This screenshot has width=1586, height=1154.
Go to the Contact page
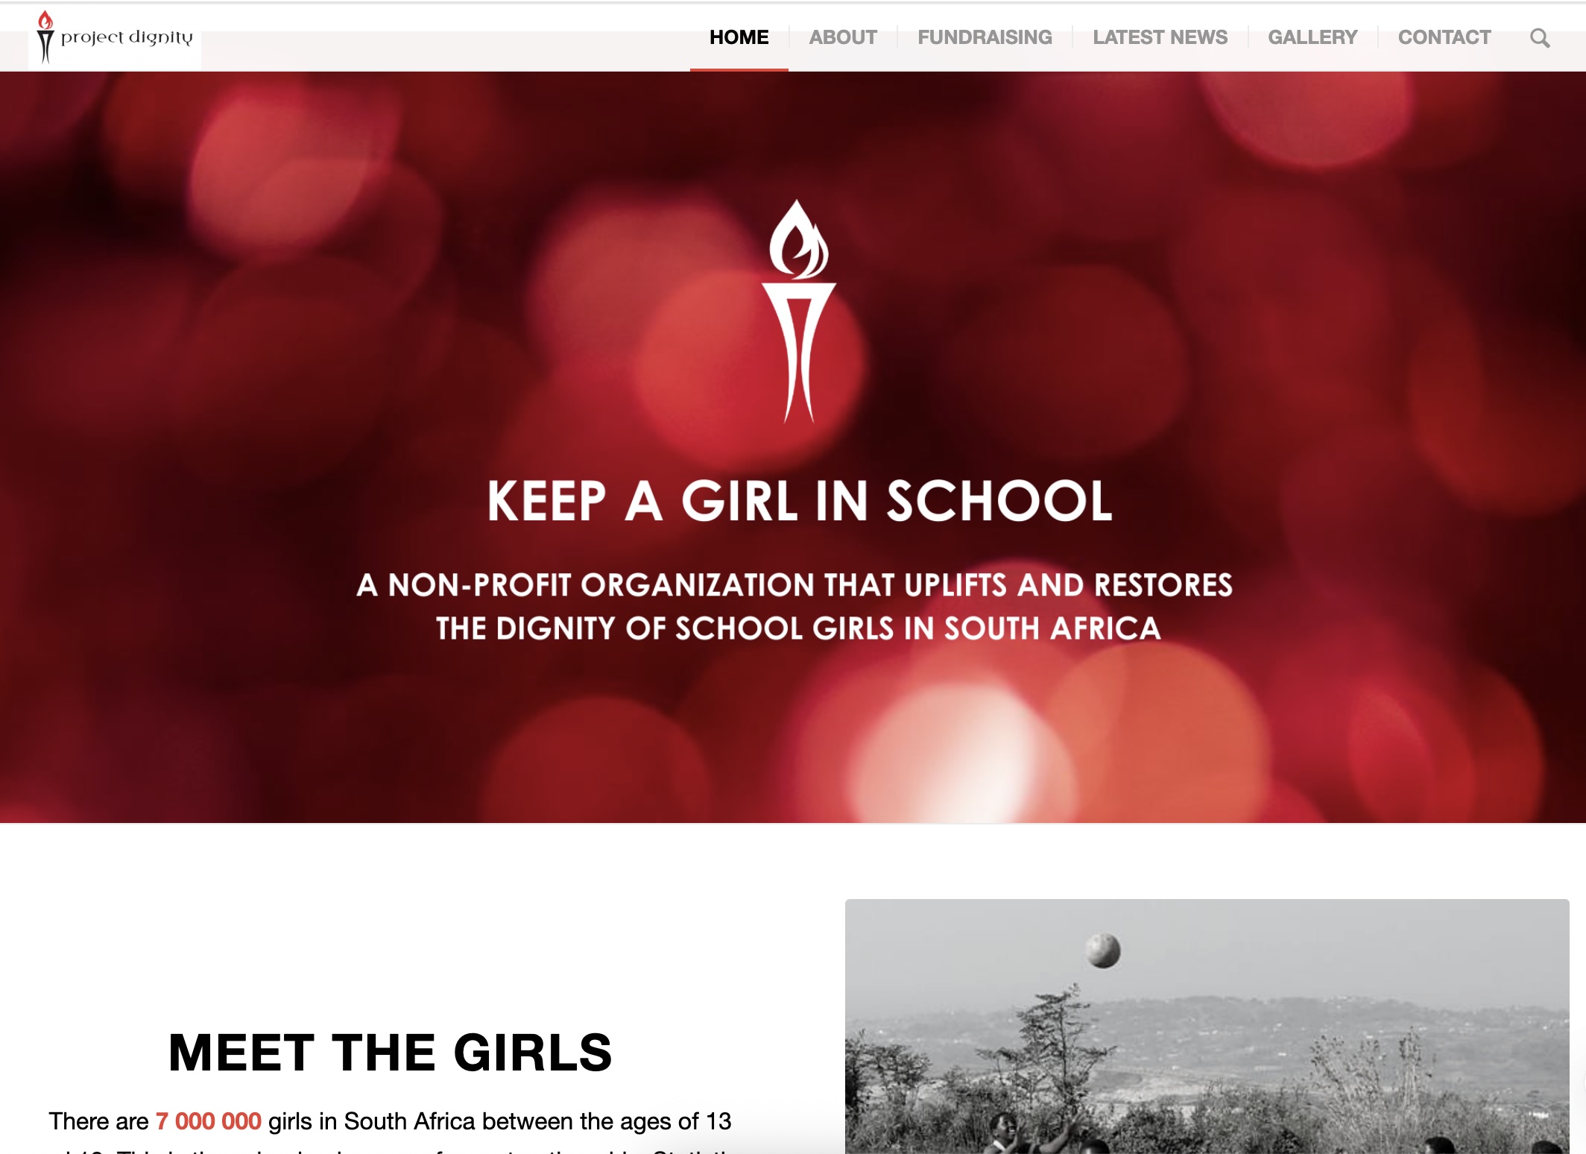click(1444, 37)
